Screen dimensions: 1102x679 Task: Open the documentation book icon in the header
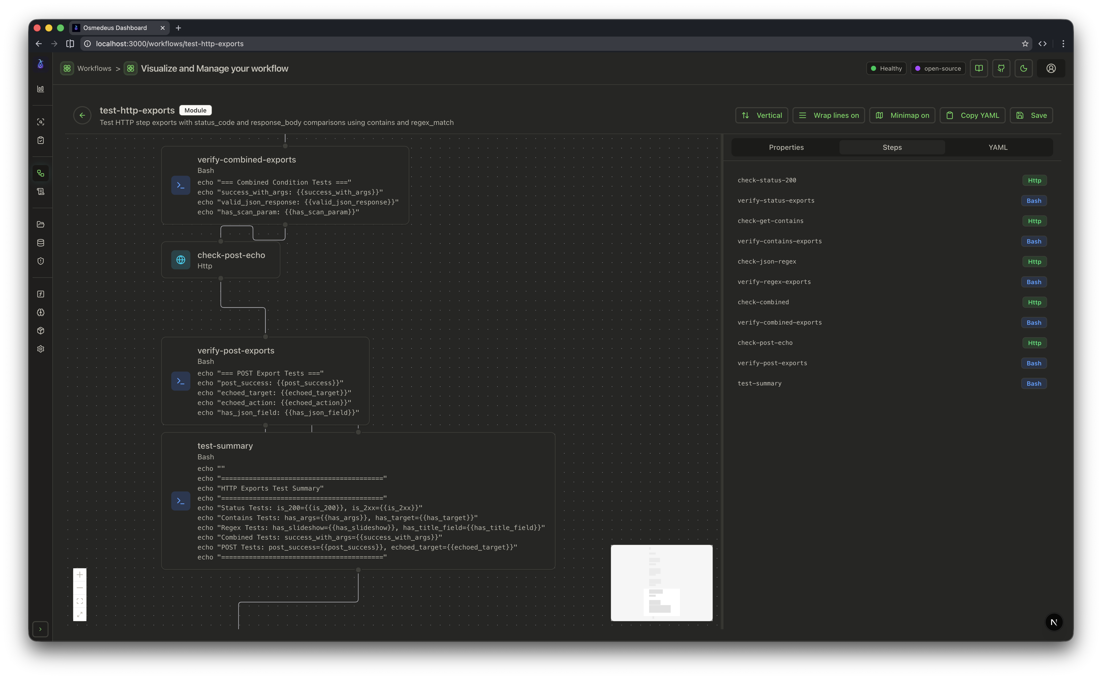click(979, 68)
